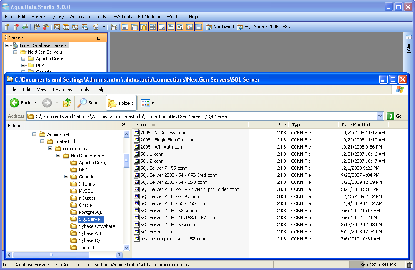Open Query menu in Aqua Data Studio
This screenshot has height=270, width=415.
[57, 17]
